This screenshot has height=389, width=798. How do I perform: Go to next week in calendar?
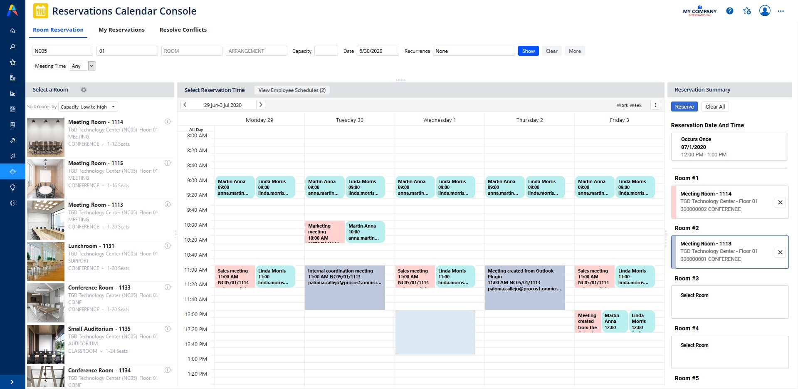(x=261, y=105)
